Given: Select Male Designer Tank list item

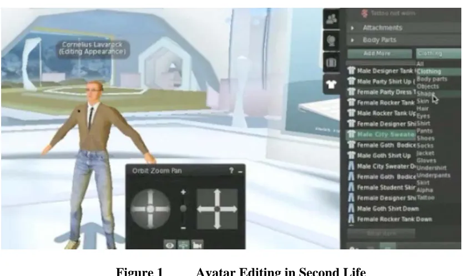Looking at the screenshot, I should pos(381,71).
